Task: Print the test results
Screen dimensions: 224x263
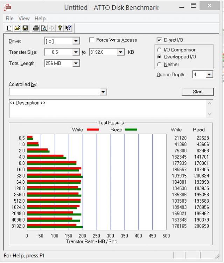Action: tap(36, 28)
